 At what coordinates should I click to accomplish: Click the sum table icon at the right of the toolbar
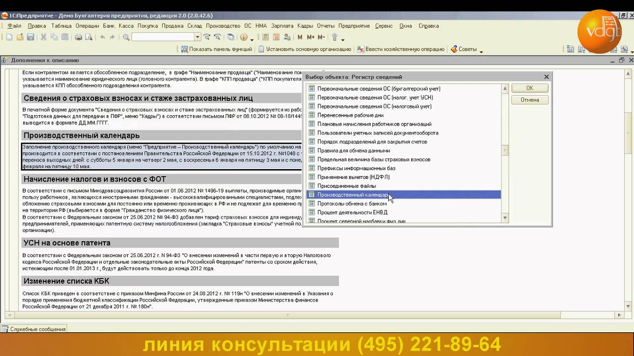[570, 49]
